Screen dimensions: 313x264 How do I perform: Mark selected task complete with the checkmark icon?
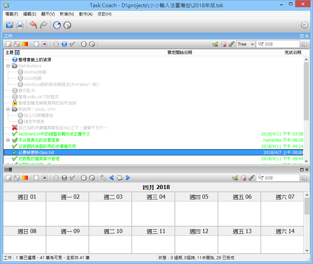tap(73, 44)
